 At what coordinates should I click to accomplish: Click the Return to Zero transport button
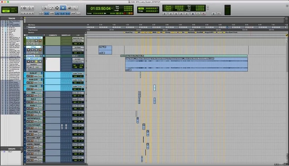click(x=171, y=14)
